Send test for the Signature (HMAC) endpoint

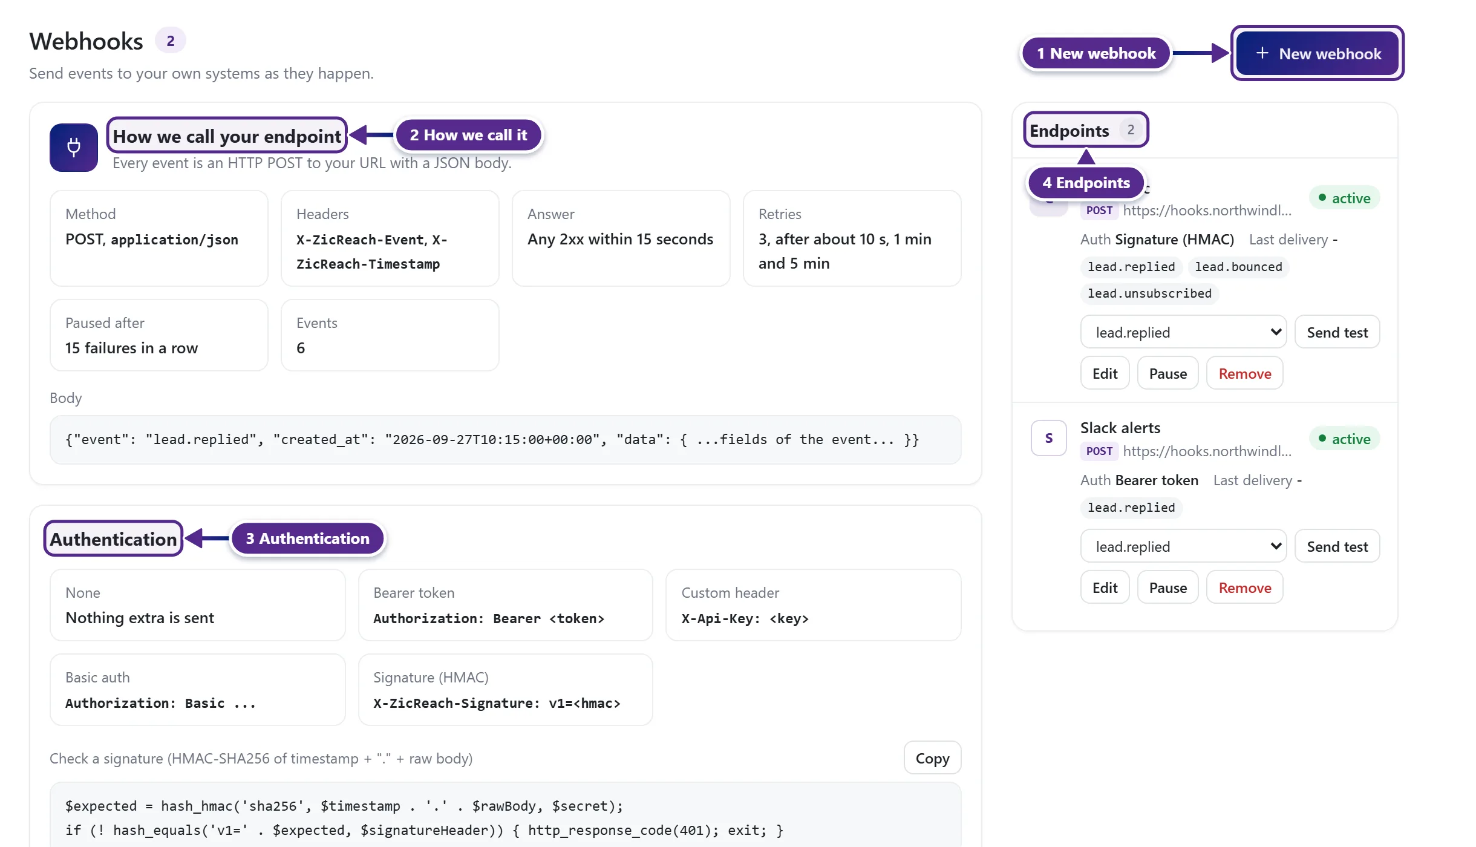click(x=1337, y=332)
